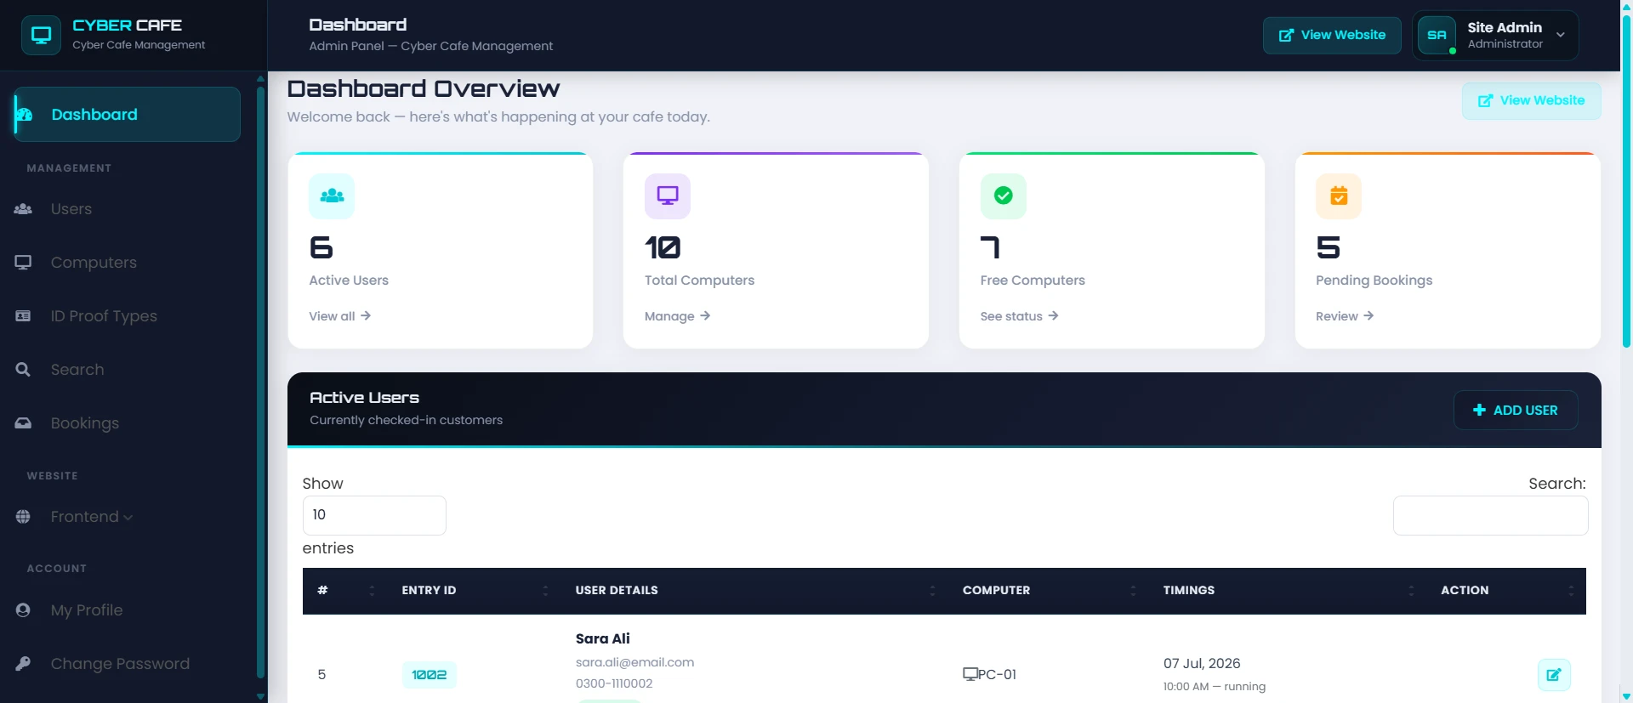The height and width of the screenshot is (703, 1633).
Task: Expand the Frontend submenu
Action: click(x=91, y=517)
